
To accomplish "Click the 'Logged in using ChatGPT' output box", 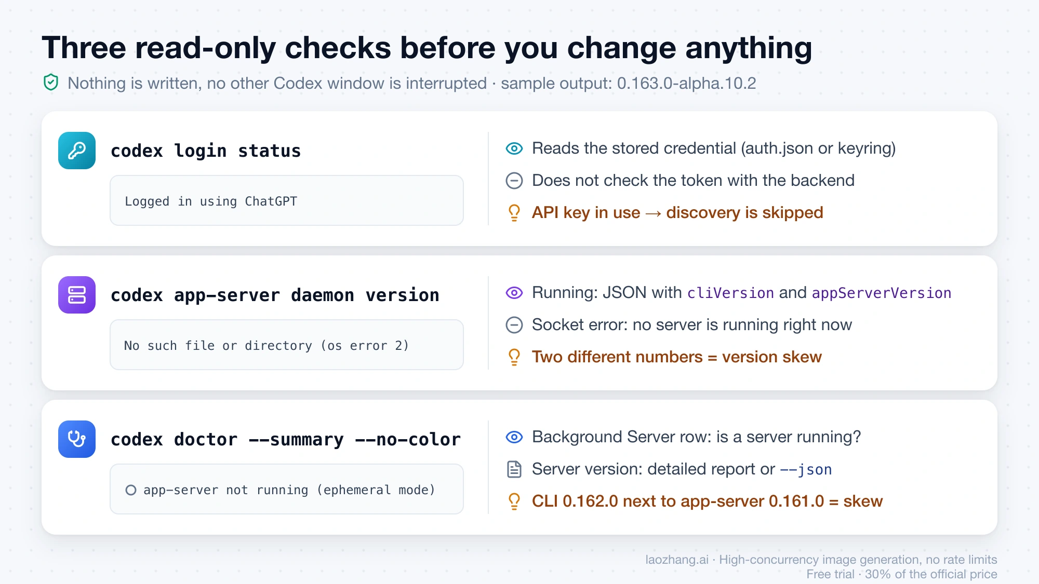I will click(287, 200).
